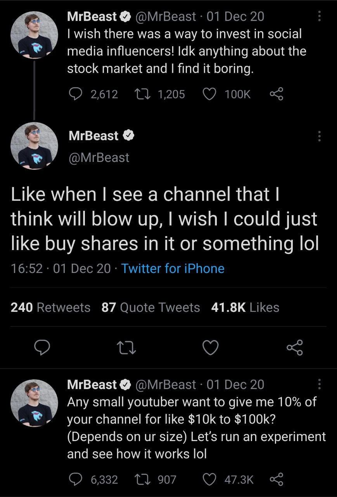Image resolution: width=337 pixels, height=497 pixels.
Task: Reply icon under the main tweet
Action: (x=41, y=348)
